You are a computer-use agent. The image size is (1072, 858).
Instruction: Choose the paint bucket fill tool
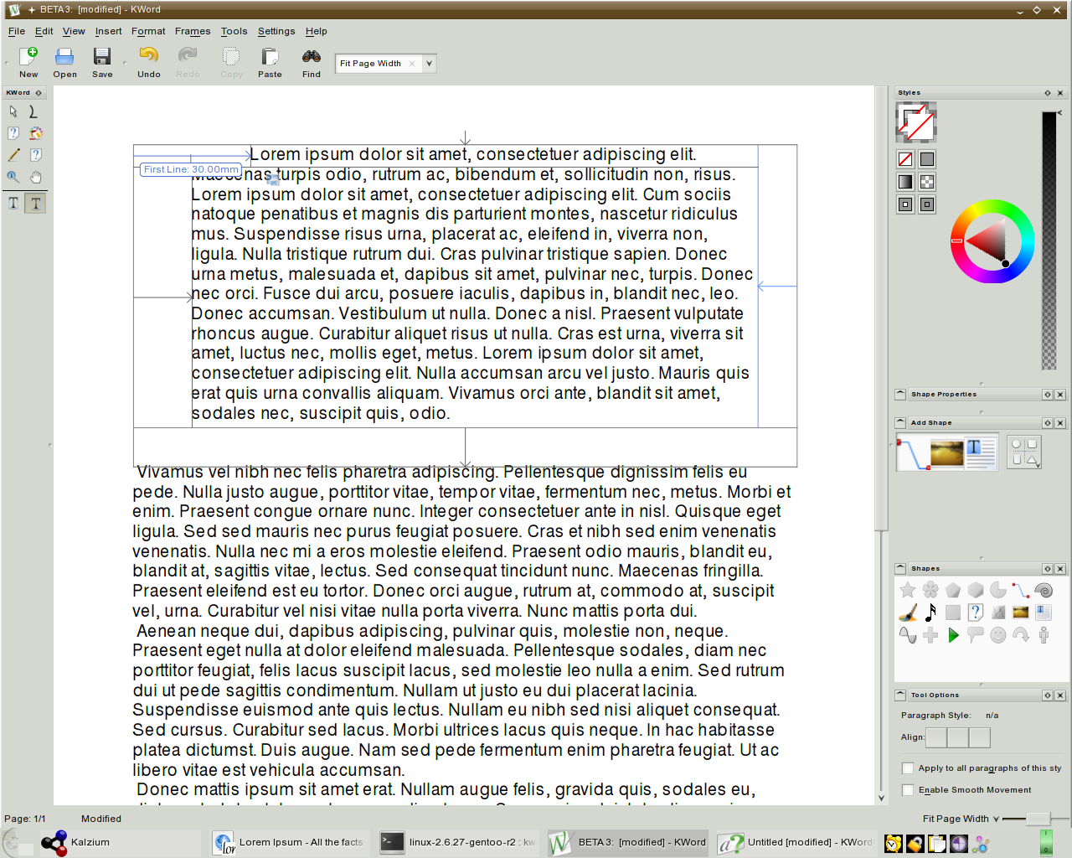point(35,133)
